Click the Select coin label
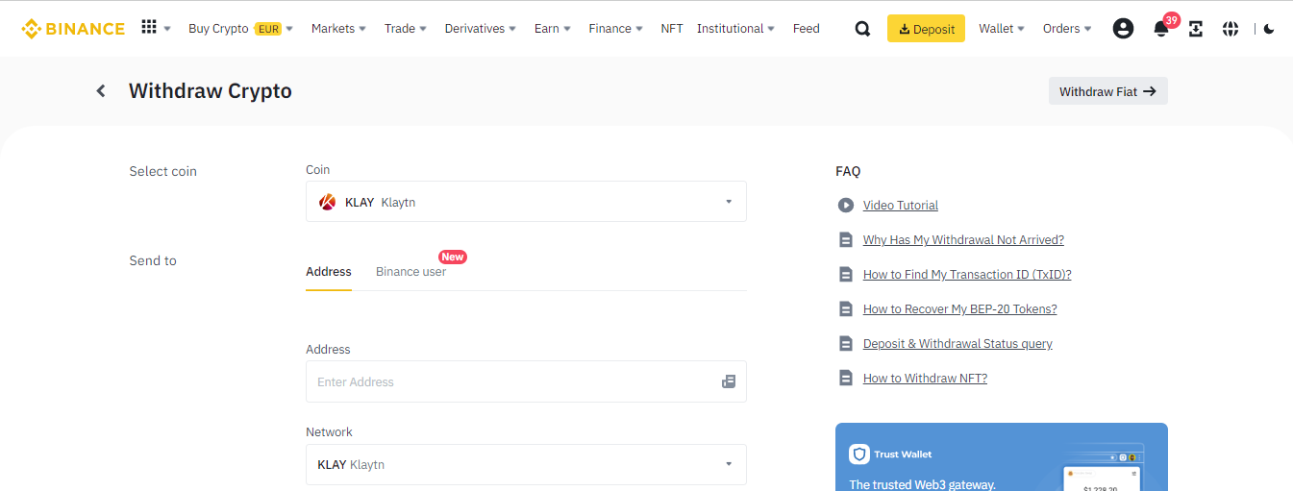The height and width of the screenshot is (491, 1293). pyautogui.click(x=163, y=171)
